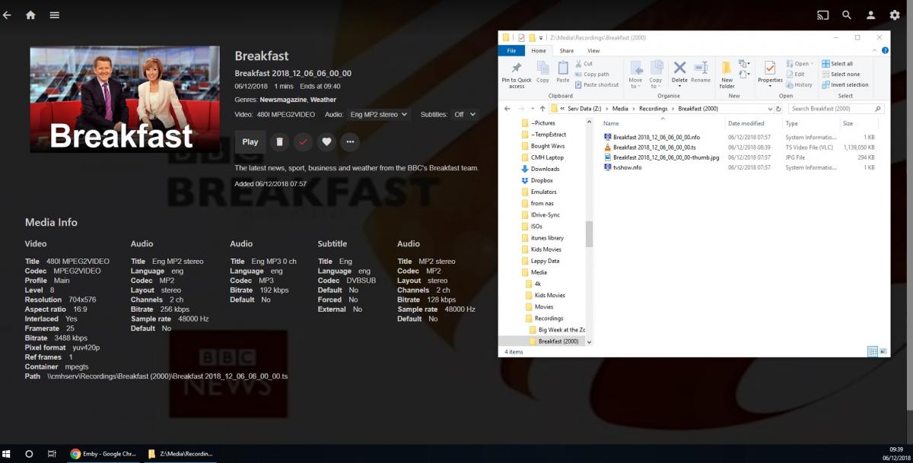Open Cast to device in Emby

[x=822, y=14]
